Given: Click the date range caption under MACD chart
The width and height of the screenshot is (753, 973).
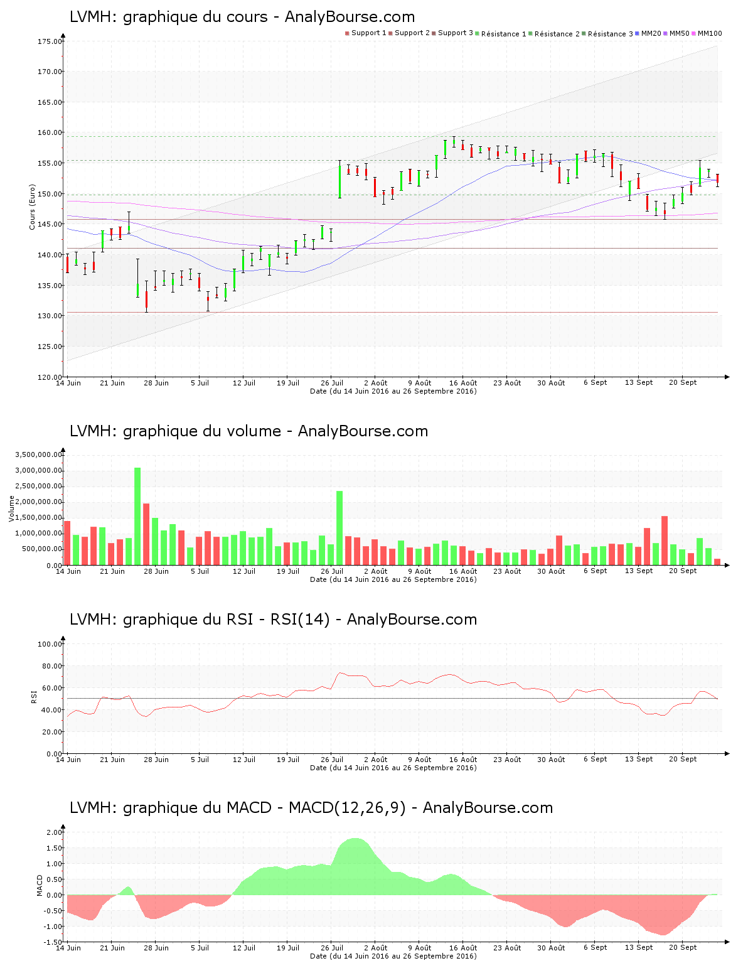Looking at the screenshot, I should (393, 956).
